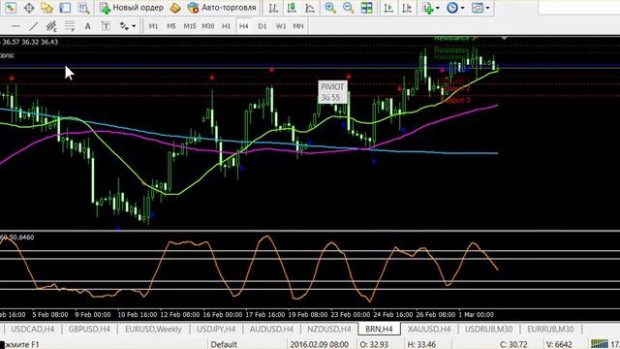The height and width of the screenshot is (349, 620).
Task: Click the arrows objects icon
Action: (x=124, y=26)
